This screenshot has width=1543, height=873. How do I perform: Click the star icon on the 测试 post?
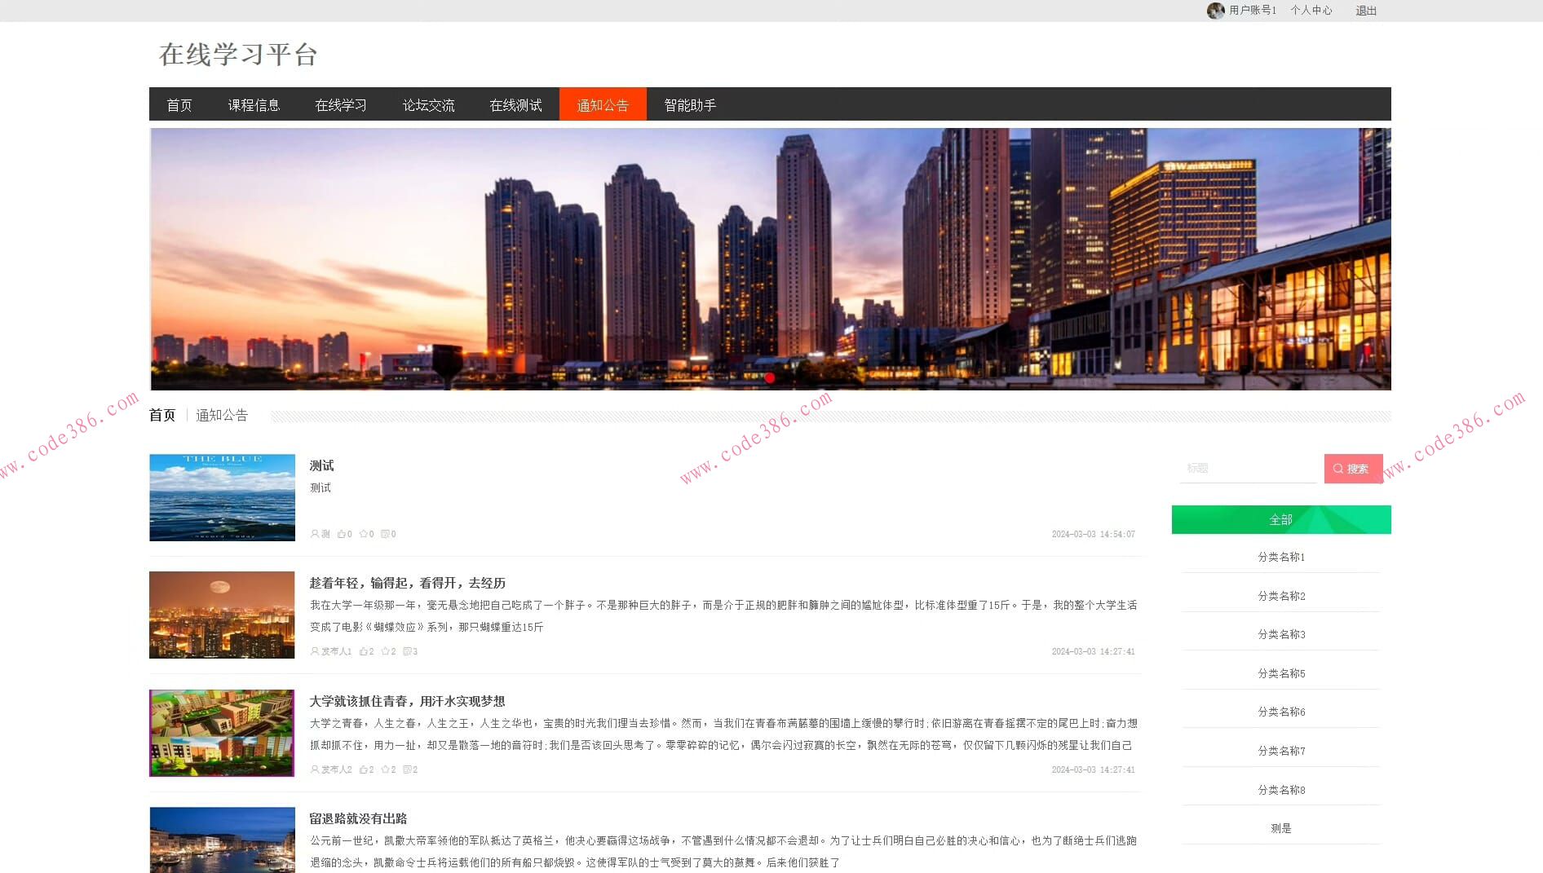(x=364, y=534)
